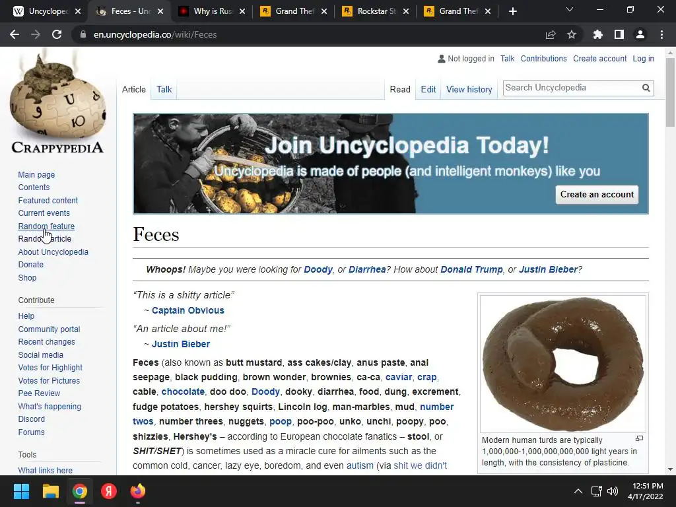This screenshot has width=676, height=507.
Task: Open a new browser tab with plus
Action: [512, 11]
